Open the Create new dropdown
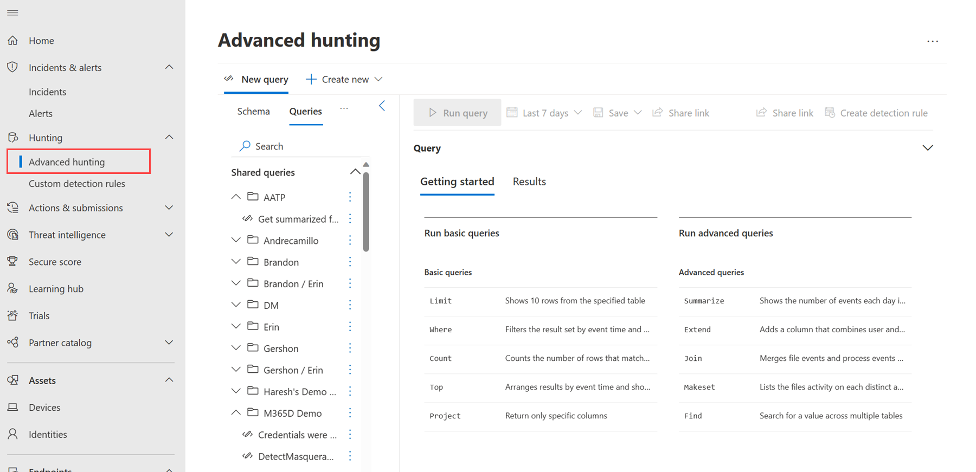976x472 pixels. (x=344, y=79)
